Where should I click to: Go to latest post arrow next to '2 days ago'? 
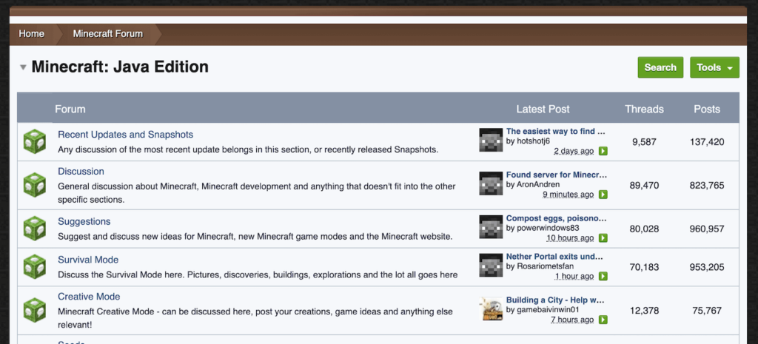pyautogui.click(x=603, y=151)
